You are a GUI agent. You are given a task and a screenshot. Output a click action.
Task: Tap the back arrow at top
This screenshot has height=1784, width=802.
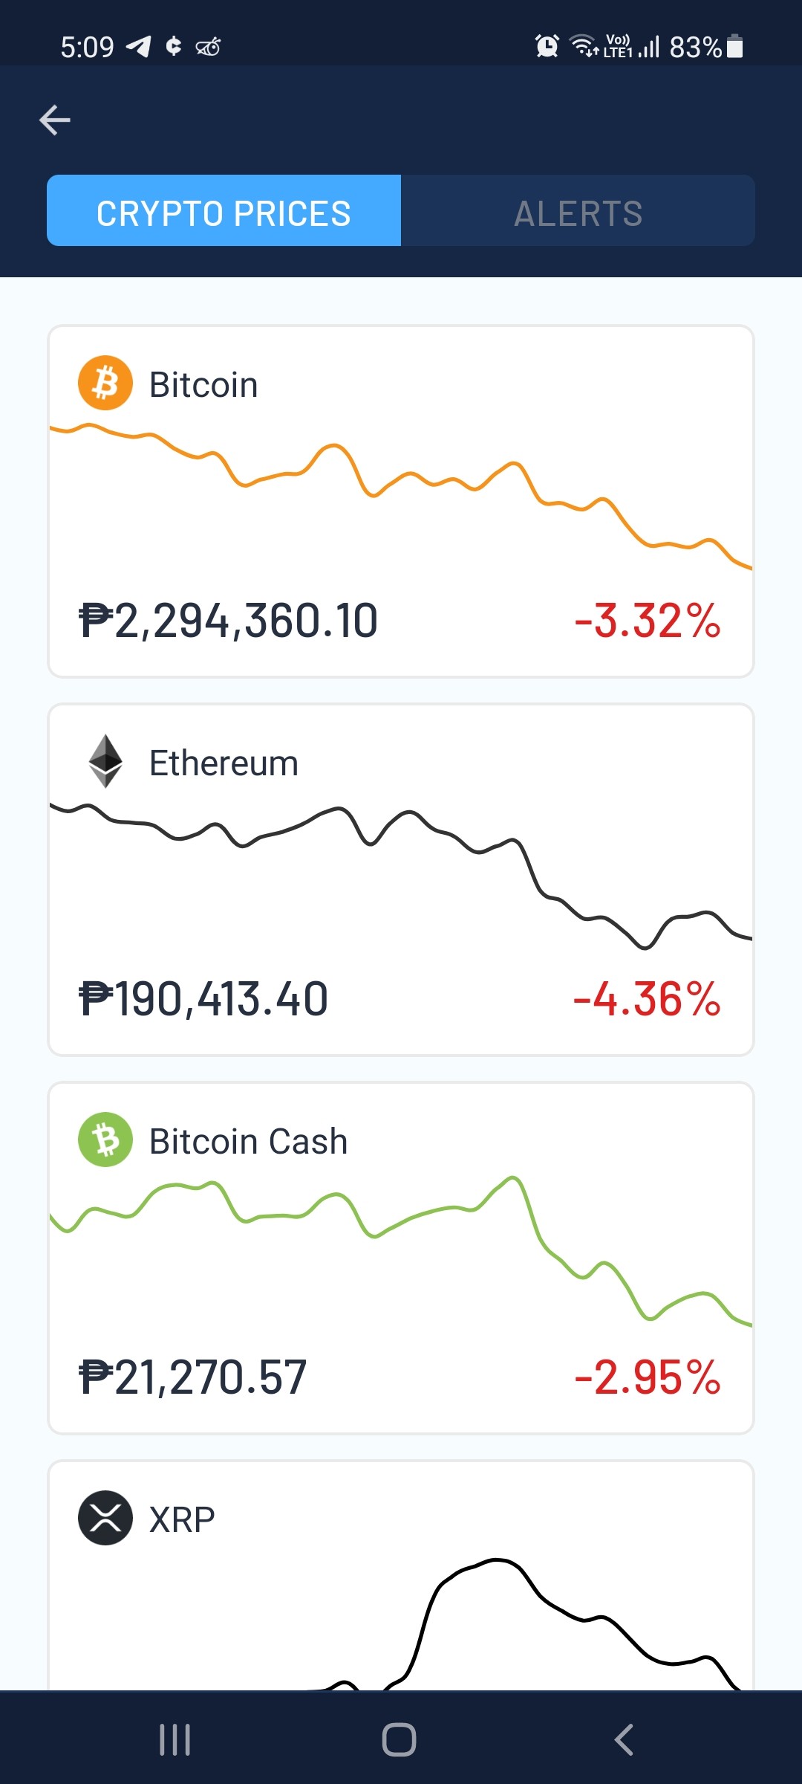(x=55, y=120)
